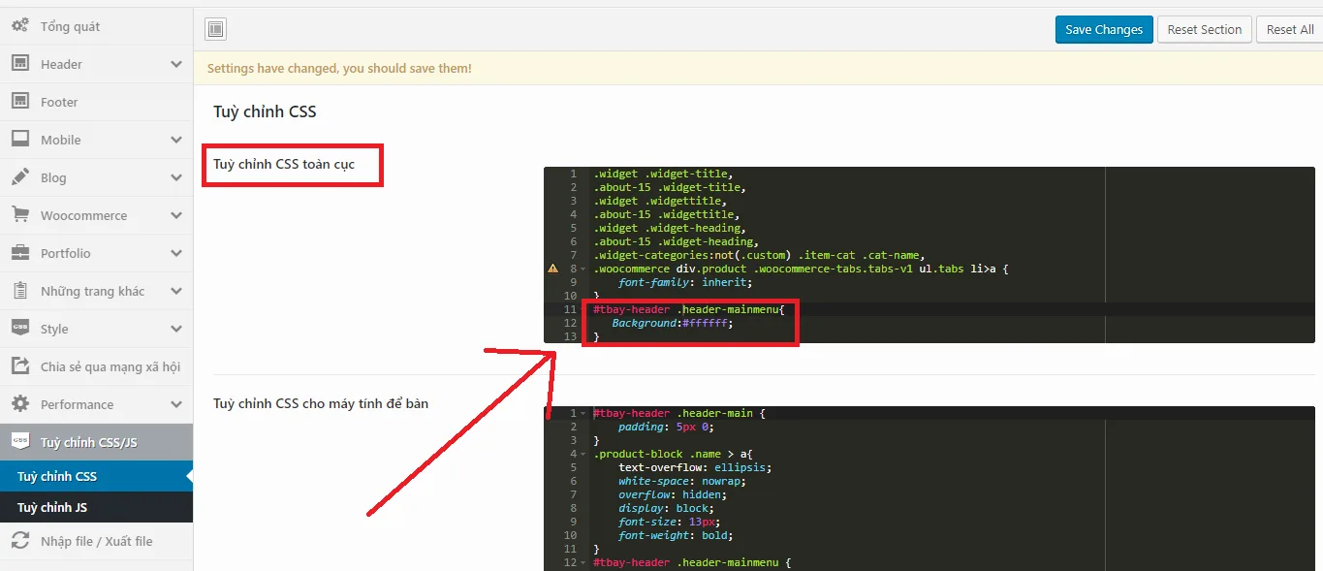1323x571 pixels.
Task: Expand the Những trang khác chevron
Action: point(175,291)
